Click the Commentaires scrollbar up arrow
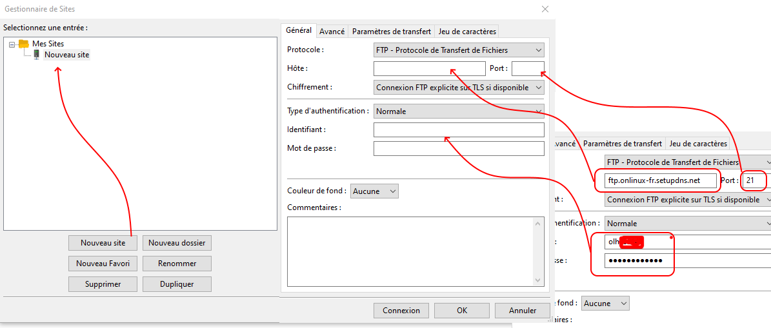 pos(539,223)
